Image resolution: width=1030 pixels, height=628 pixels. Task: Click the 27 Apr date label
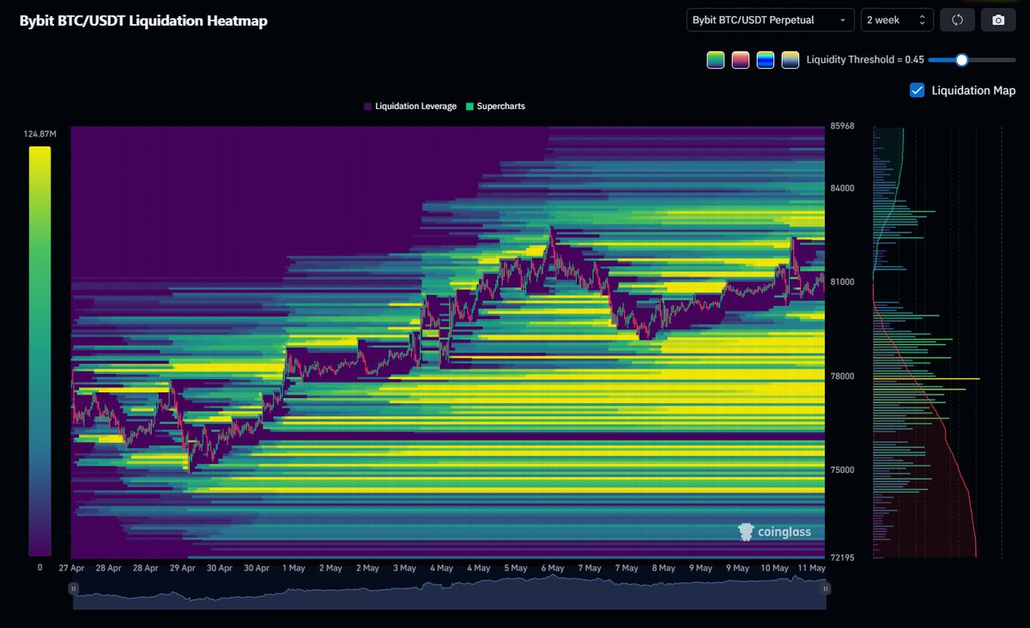point(72,568)
